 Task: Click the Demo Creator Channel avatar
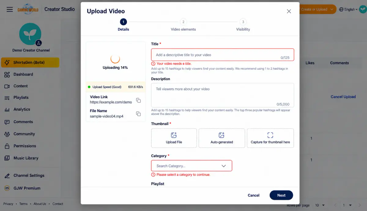tap(30, 34)
